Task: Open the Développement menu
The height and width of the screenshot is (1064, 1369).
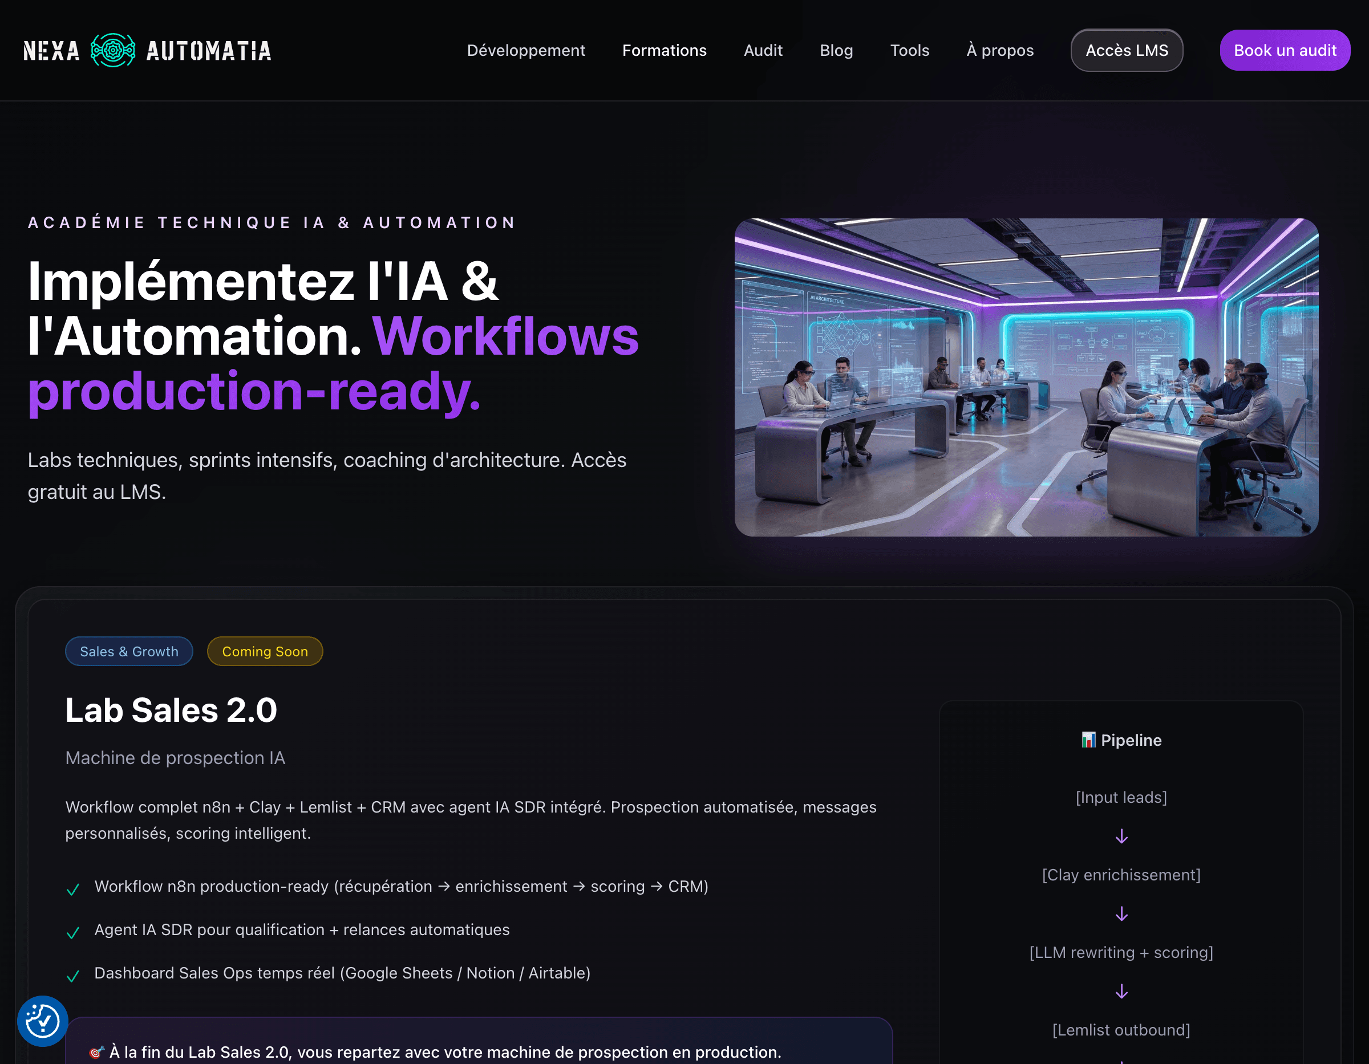Action: click(526, 50)
